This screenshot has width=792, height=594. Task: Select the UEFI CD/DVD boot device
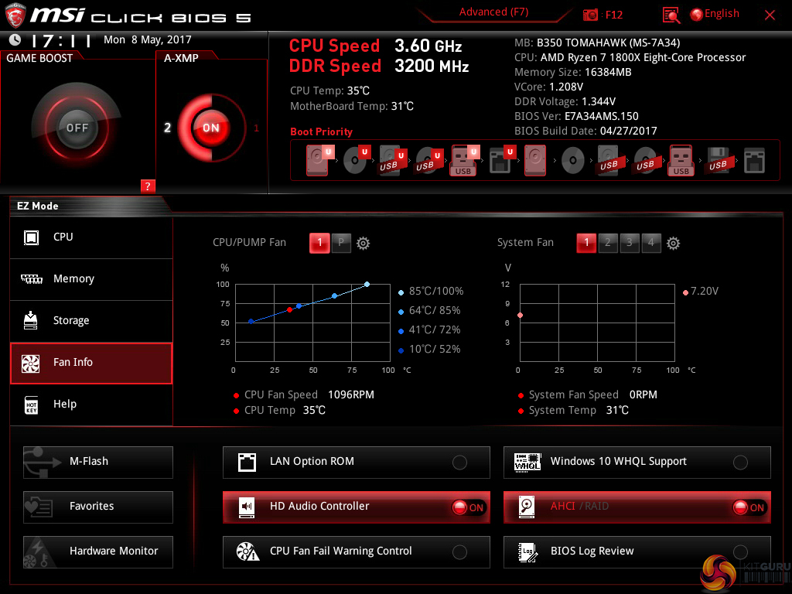coord(357,160)
